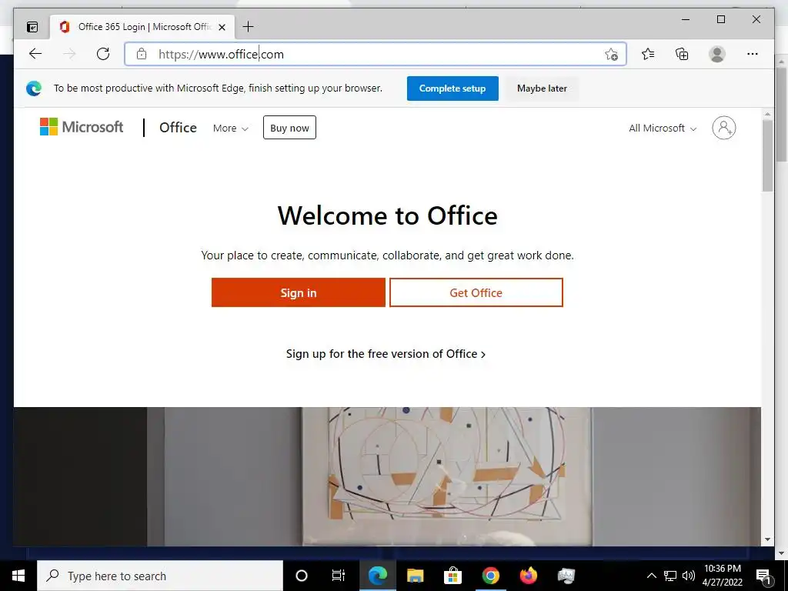The width and height of the screenshot is (788, 591).
Task: Show hidden system tray icons
Action: 651,576
